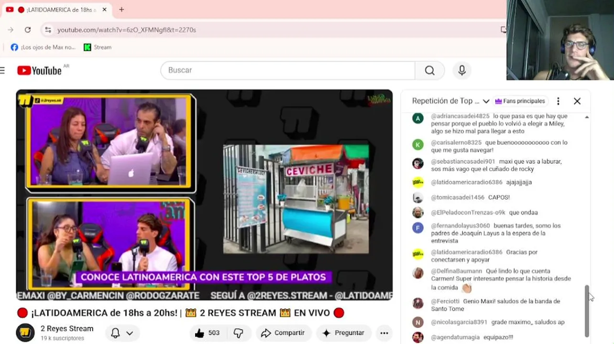This screenshot has width=614, height=344.
Task: Select the LATIDOAMERICA browser tab
Action: [57, 10]
